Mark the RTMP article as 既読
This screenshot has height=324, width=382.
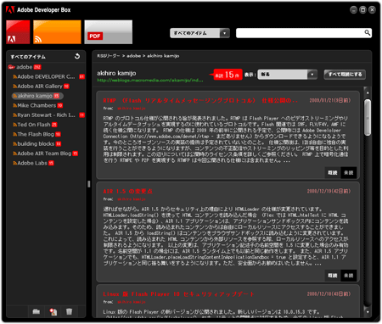pyautogui.click(x=333, y=173)
